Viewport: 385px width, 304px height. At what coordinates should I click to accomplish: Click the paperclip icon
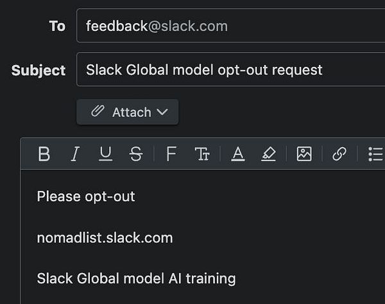coord(97,111)
